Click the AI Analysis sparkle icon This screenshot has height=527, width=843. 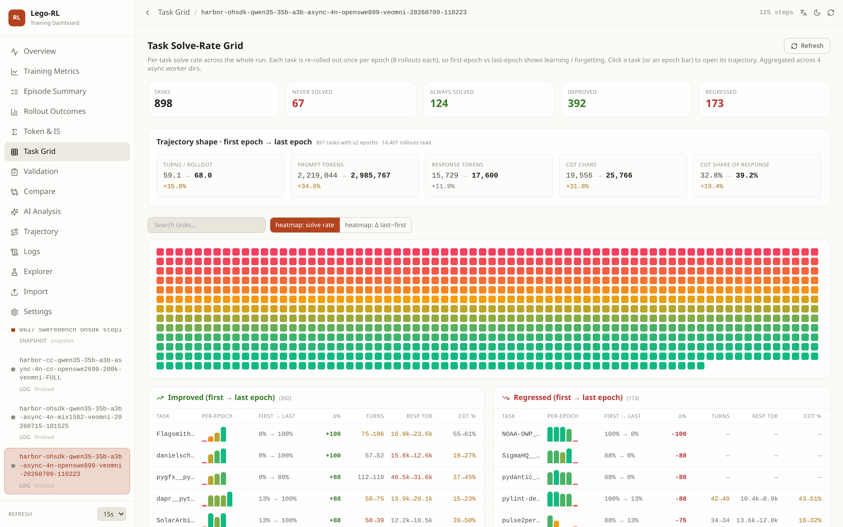pyautogui.click(x=14, y=212)
